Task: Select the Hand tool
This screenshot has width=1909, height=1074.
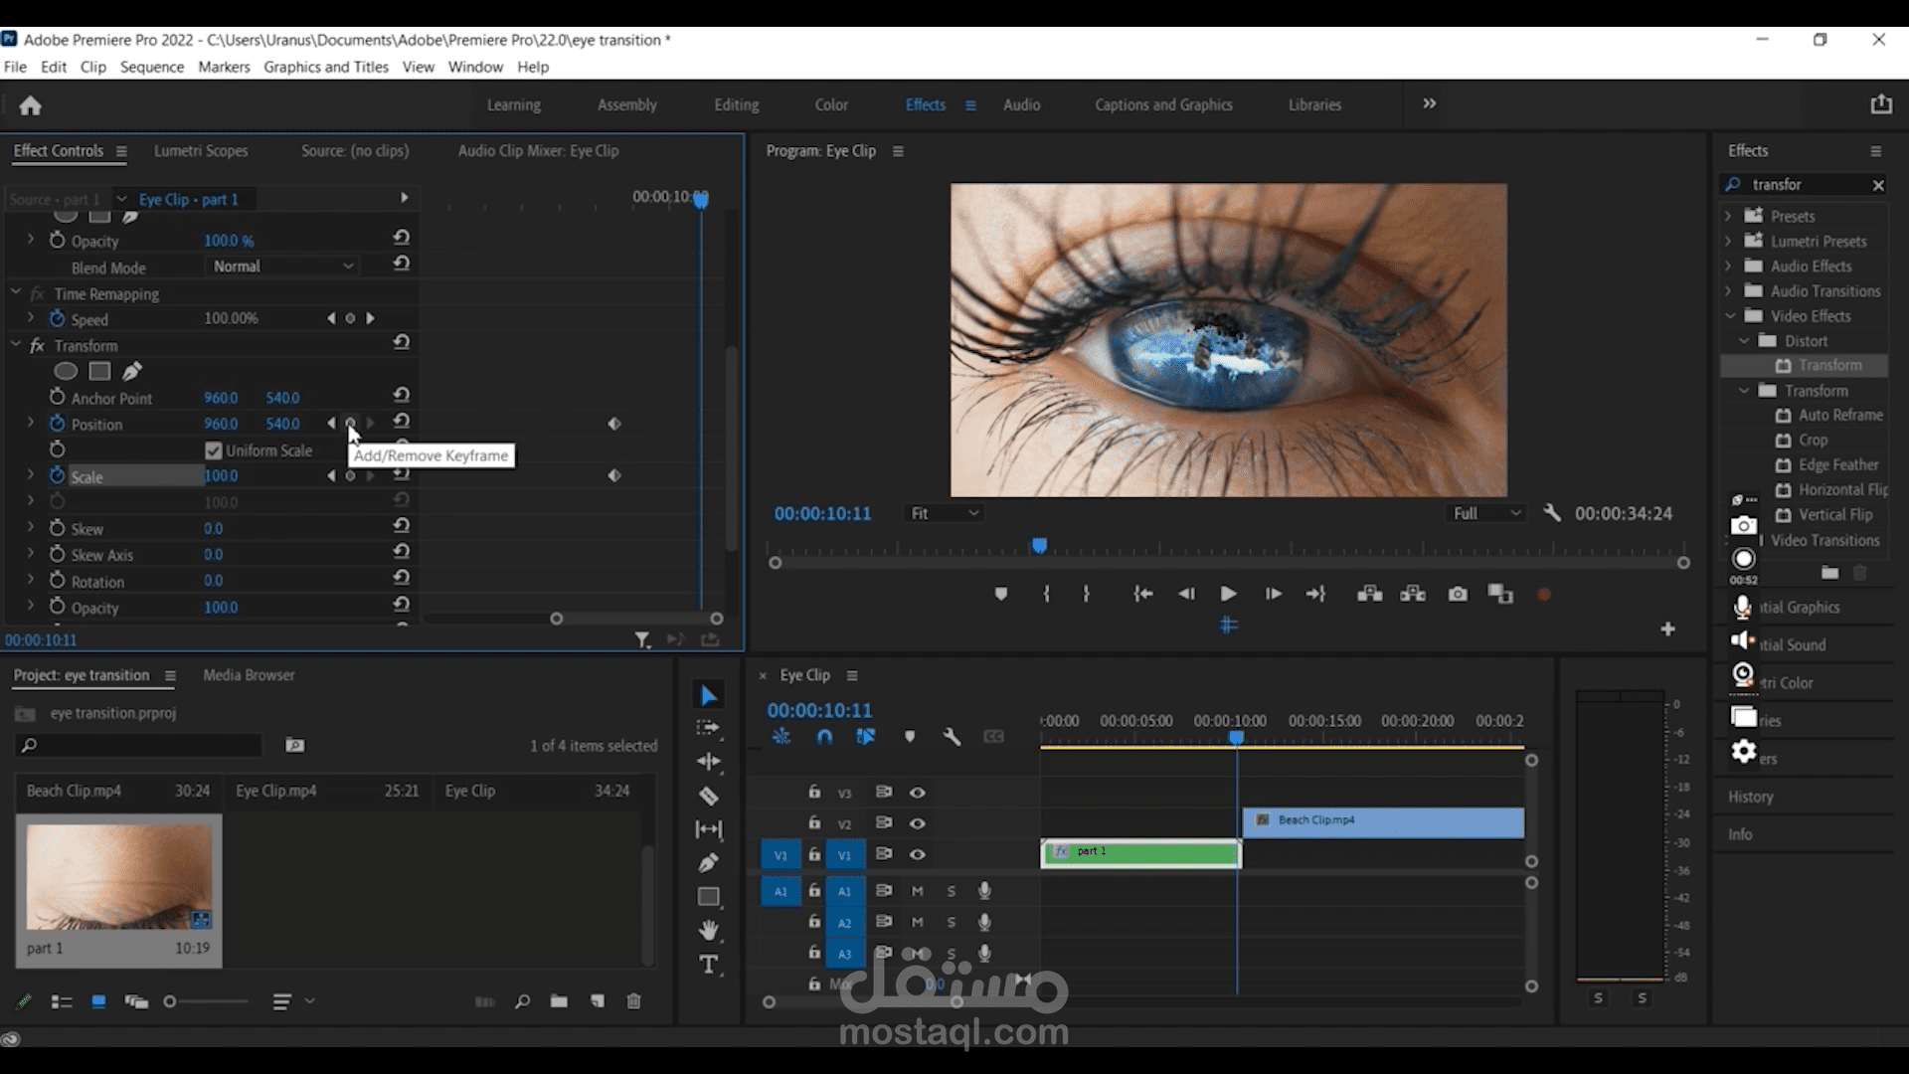Action: 708,931
